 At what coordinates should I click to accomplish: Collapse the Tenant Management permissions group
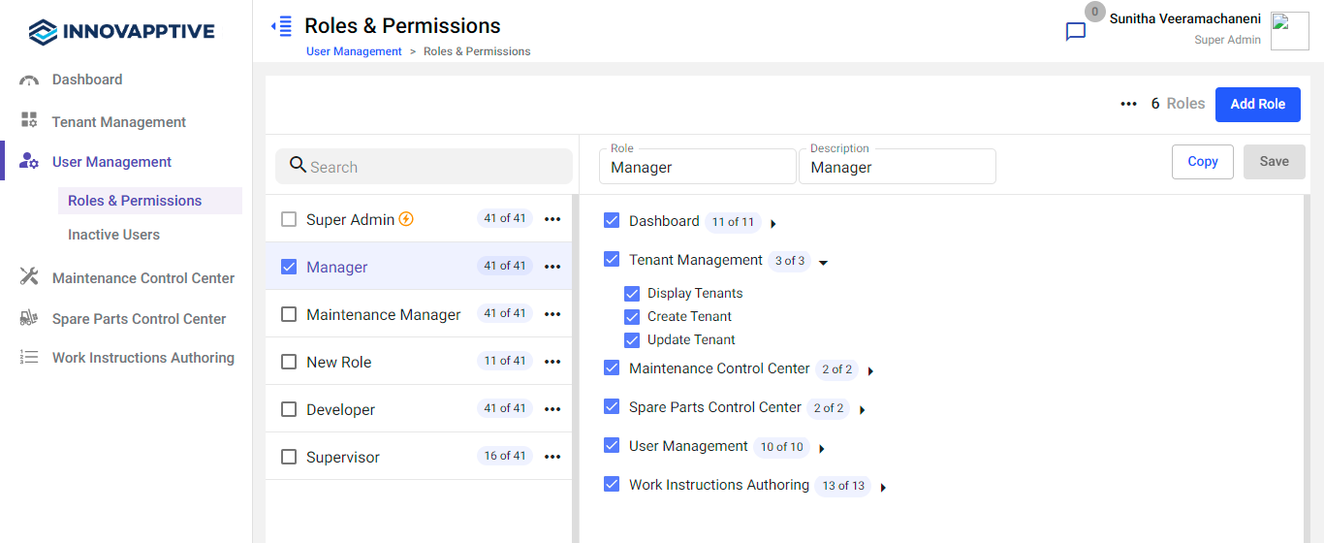(823, 262)
